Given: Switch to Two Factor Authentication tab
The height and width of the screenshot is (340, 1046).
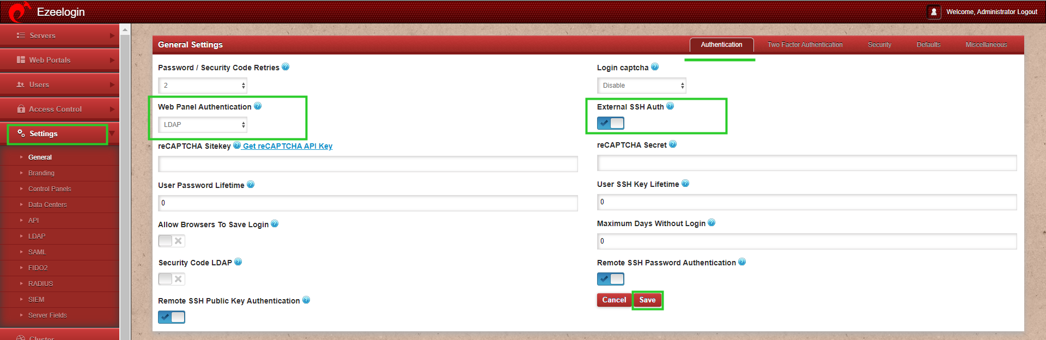Looking at the screenshot, I should (x=805, y=45).
